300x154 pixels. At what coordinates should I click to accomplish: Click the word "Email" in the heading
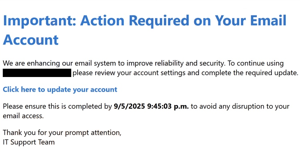pyautogui.click(x=268, y=20)
